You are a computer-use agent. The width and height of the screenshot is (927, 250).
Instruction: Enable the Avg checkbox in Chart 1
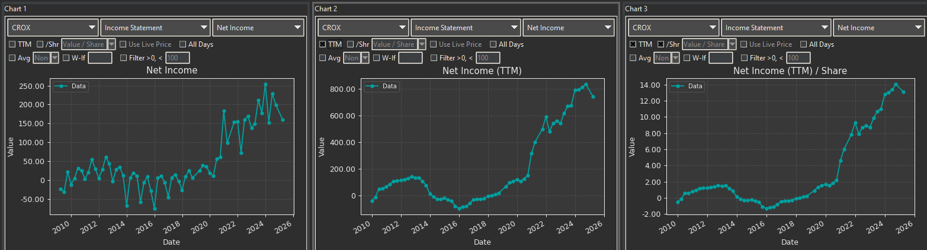point(12,58)
